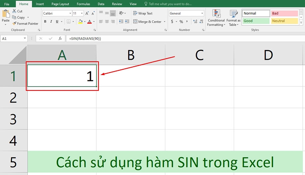Click the Tell me what you want search box
The height and width of the screenshot is (175, 305).
(x=168, y=4)
